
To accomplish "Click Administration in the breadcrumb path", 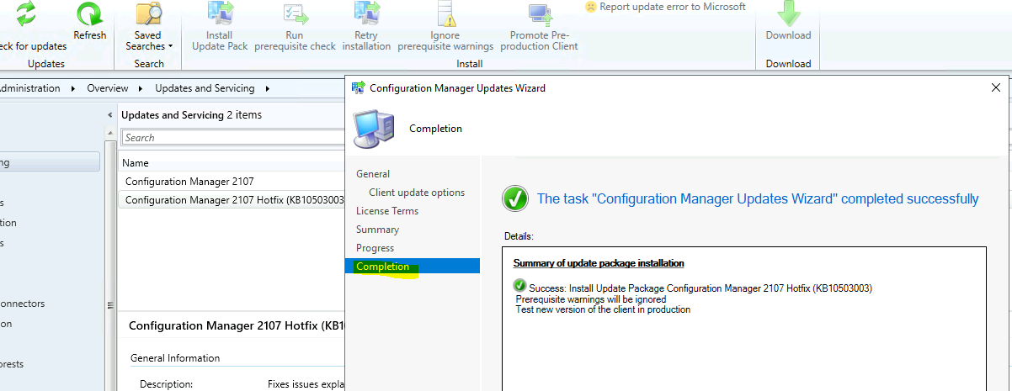I will (30, 88).
